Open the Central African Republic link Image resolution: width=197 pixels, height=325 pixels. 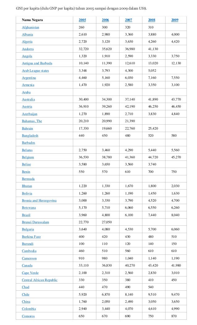(x=40, y=280)
